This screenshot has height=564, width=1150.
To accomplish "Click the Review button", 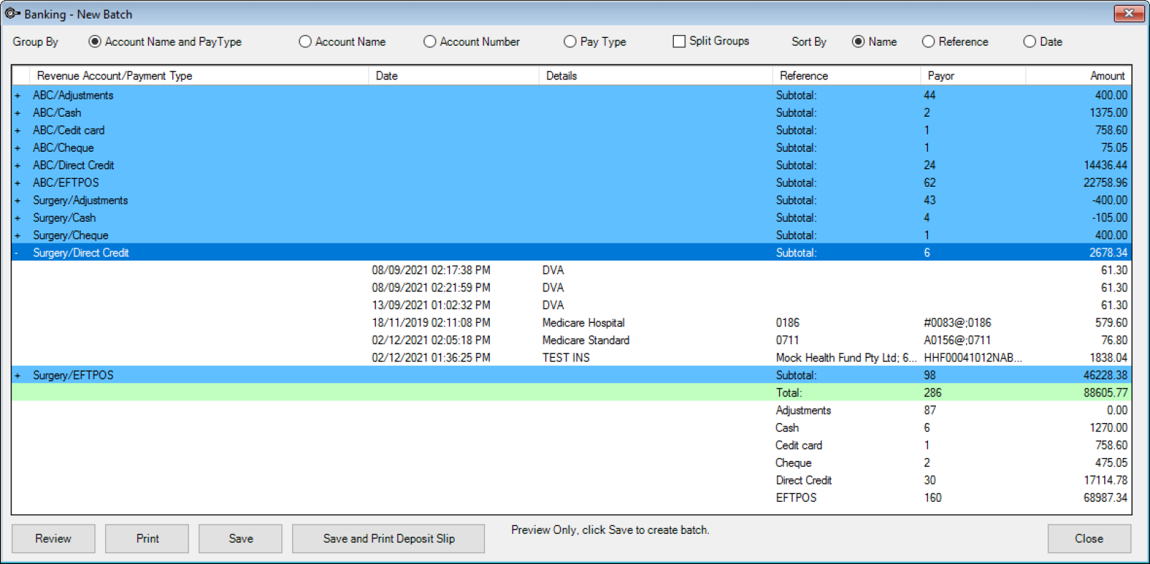I will click(53, 538).
